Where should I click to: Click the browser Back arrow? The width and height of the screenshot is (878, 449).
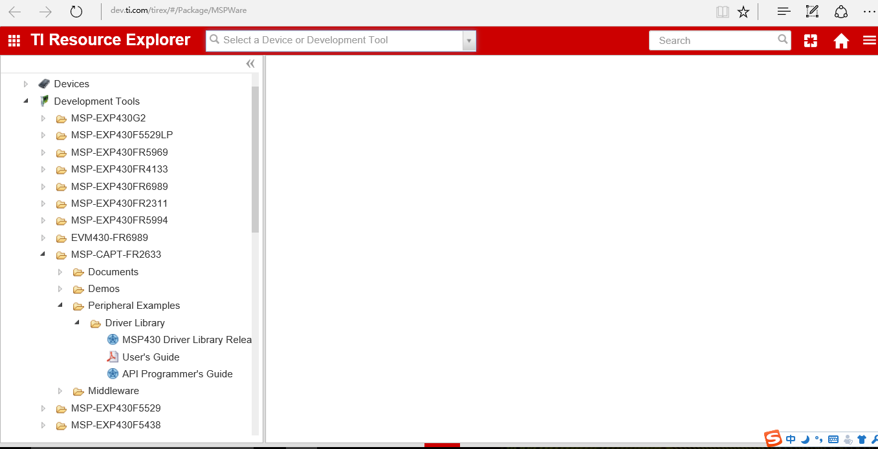[14, 12]
